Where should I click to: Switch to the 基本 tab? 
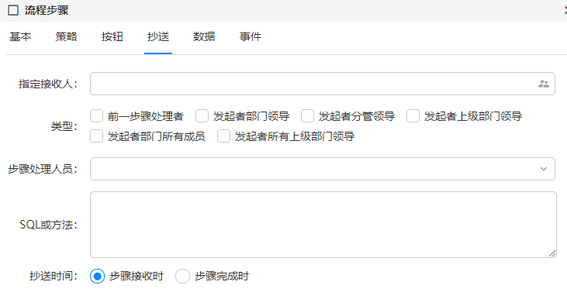[x=20, y=36]
